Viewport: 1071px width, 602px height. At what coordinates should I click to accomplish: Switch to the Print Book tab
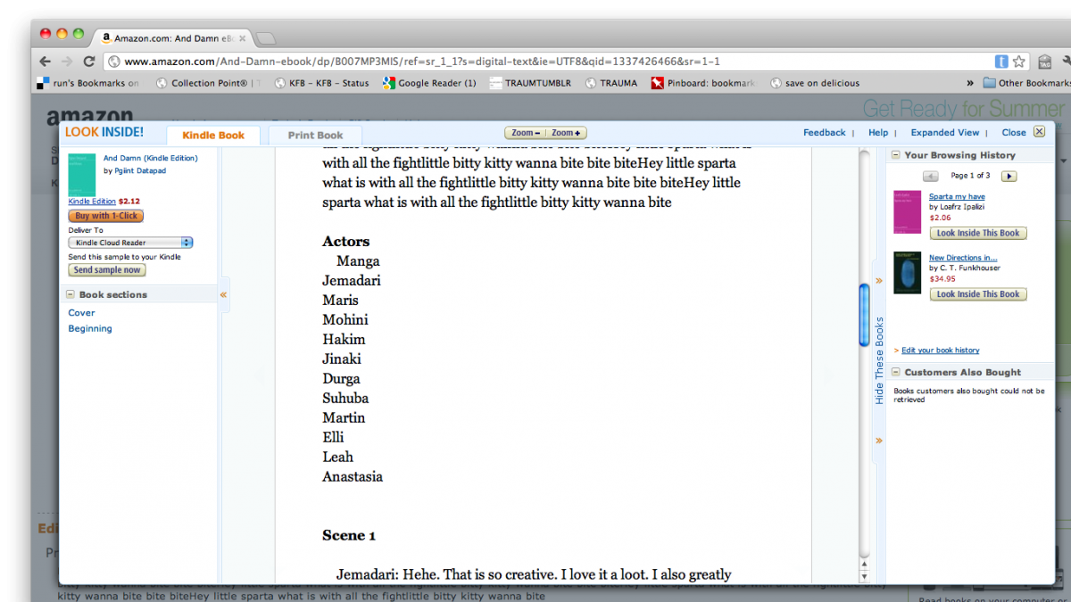tap(315, 136)
